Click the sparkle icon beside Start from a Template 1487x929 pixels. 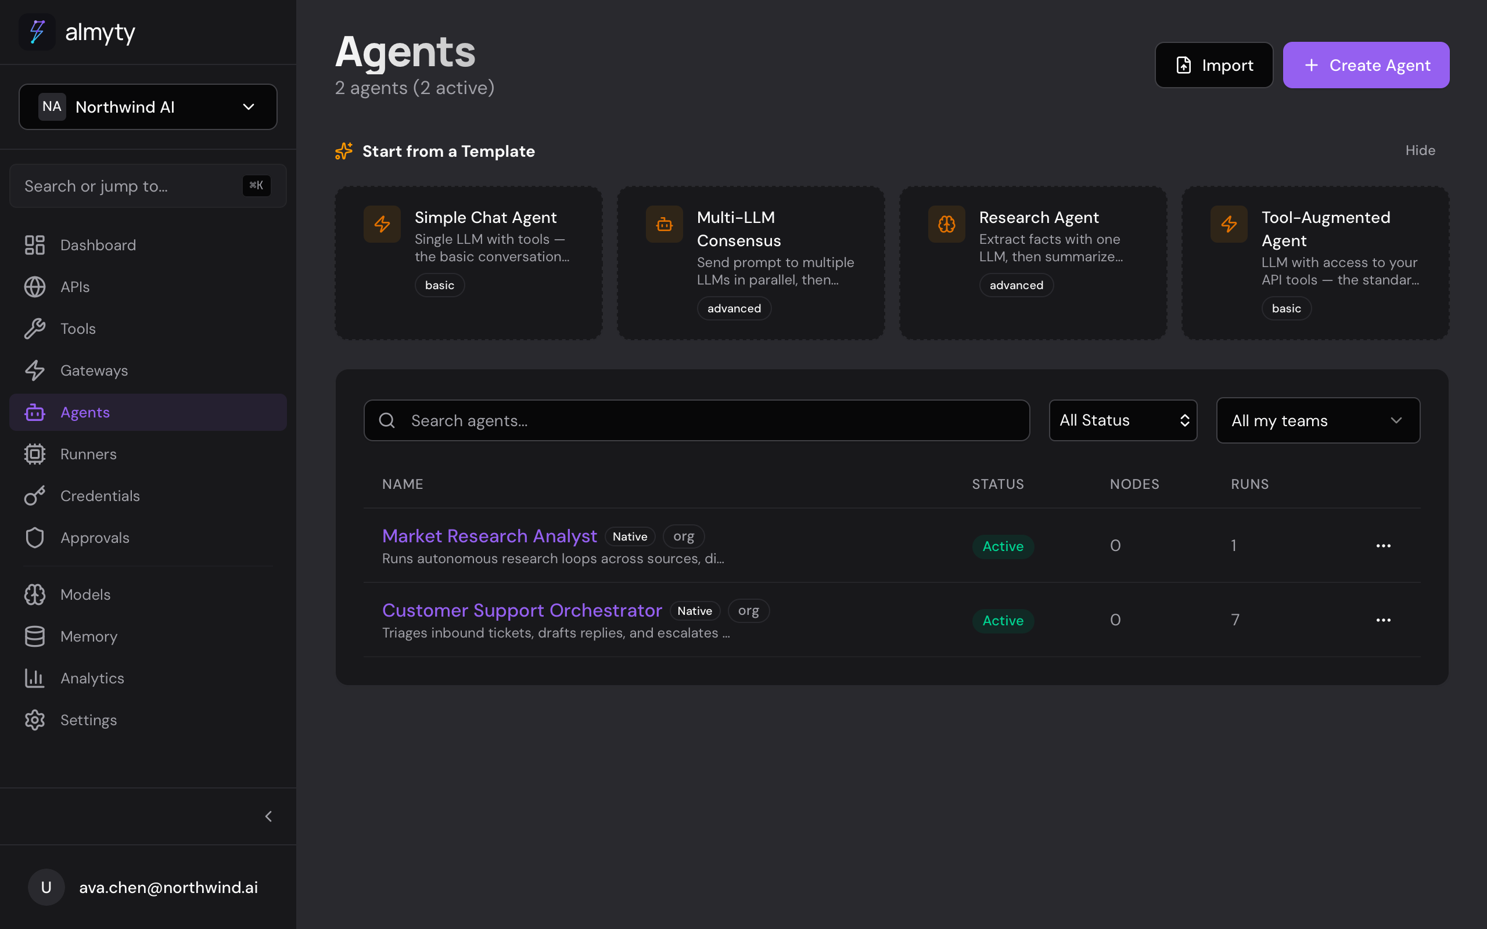[x=344, y=151]
